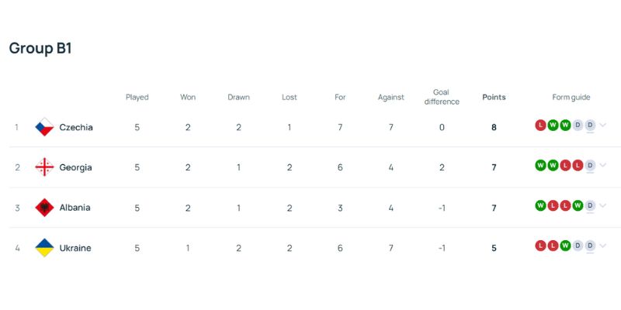Click the Points column header

tap(494, 97)
